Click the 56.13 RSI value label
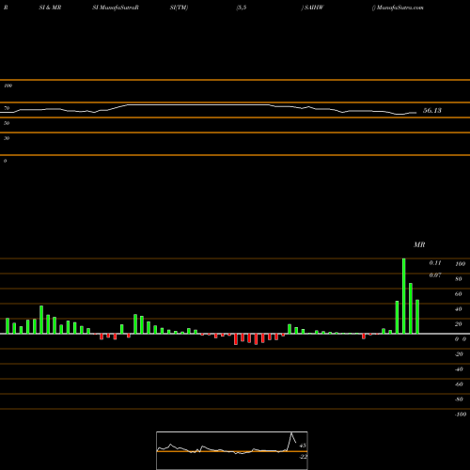 click(432, 110)
